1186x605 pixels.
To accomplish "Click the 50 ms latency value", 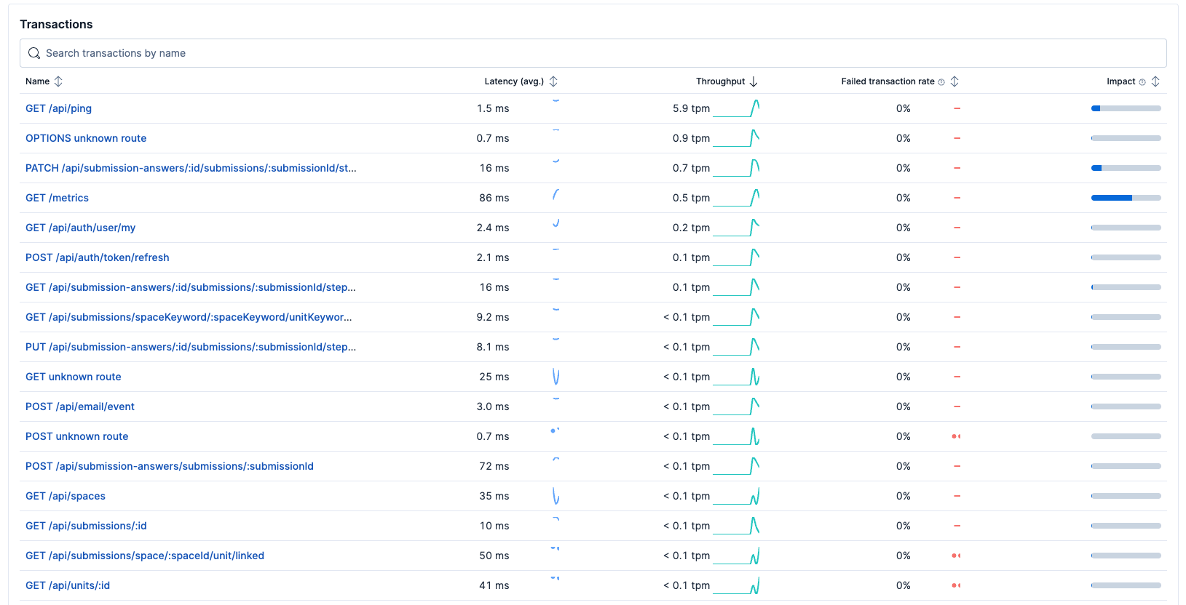I will click(494, 556).
